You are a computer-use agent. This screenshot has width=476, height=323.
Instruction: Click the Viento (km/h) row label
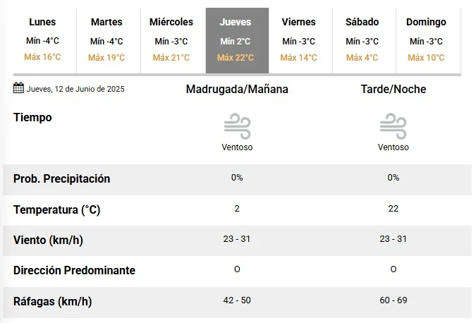click(48, 240)
